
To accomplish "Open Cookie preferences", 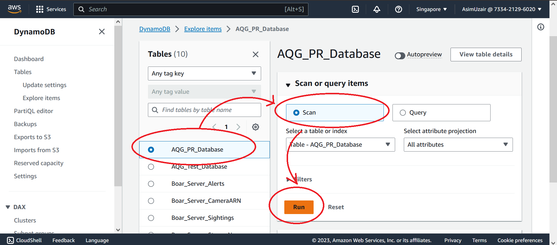I will tap(520, 240).
